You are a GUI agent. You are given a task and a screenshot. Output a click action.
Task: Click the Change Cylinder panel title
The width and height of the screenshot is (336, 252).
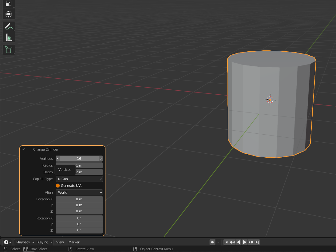pos(45,149)
